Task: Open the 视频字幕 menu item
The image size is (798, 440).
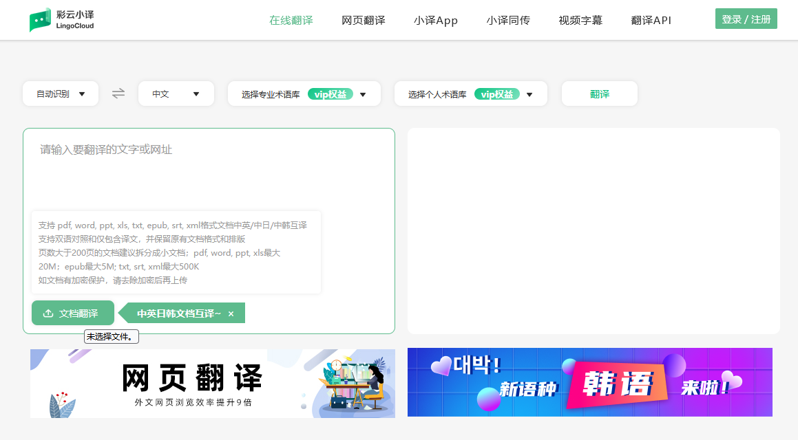Action: pos(580,21)
